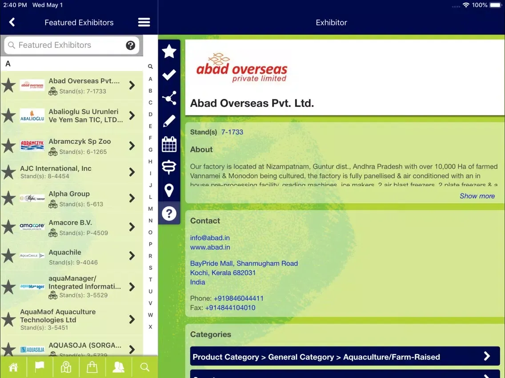This screenshot has width=505, height=378.
Task: Open stand 7-1733 link
Action: (232, 132)
